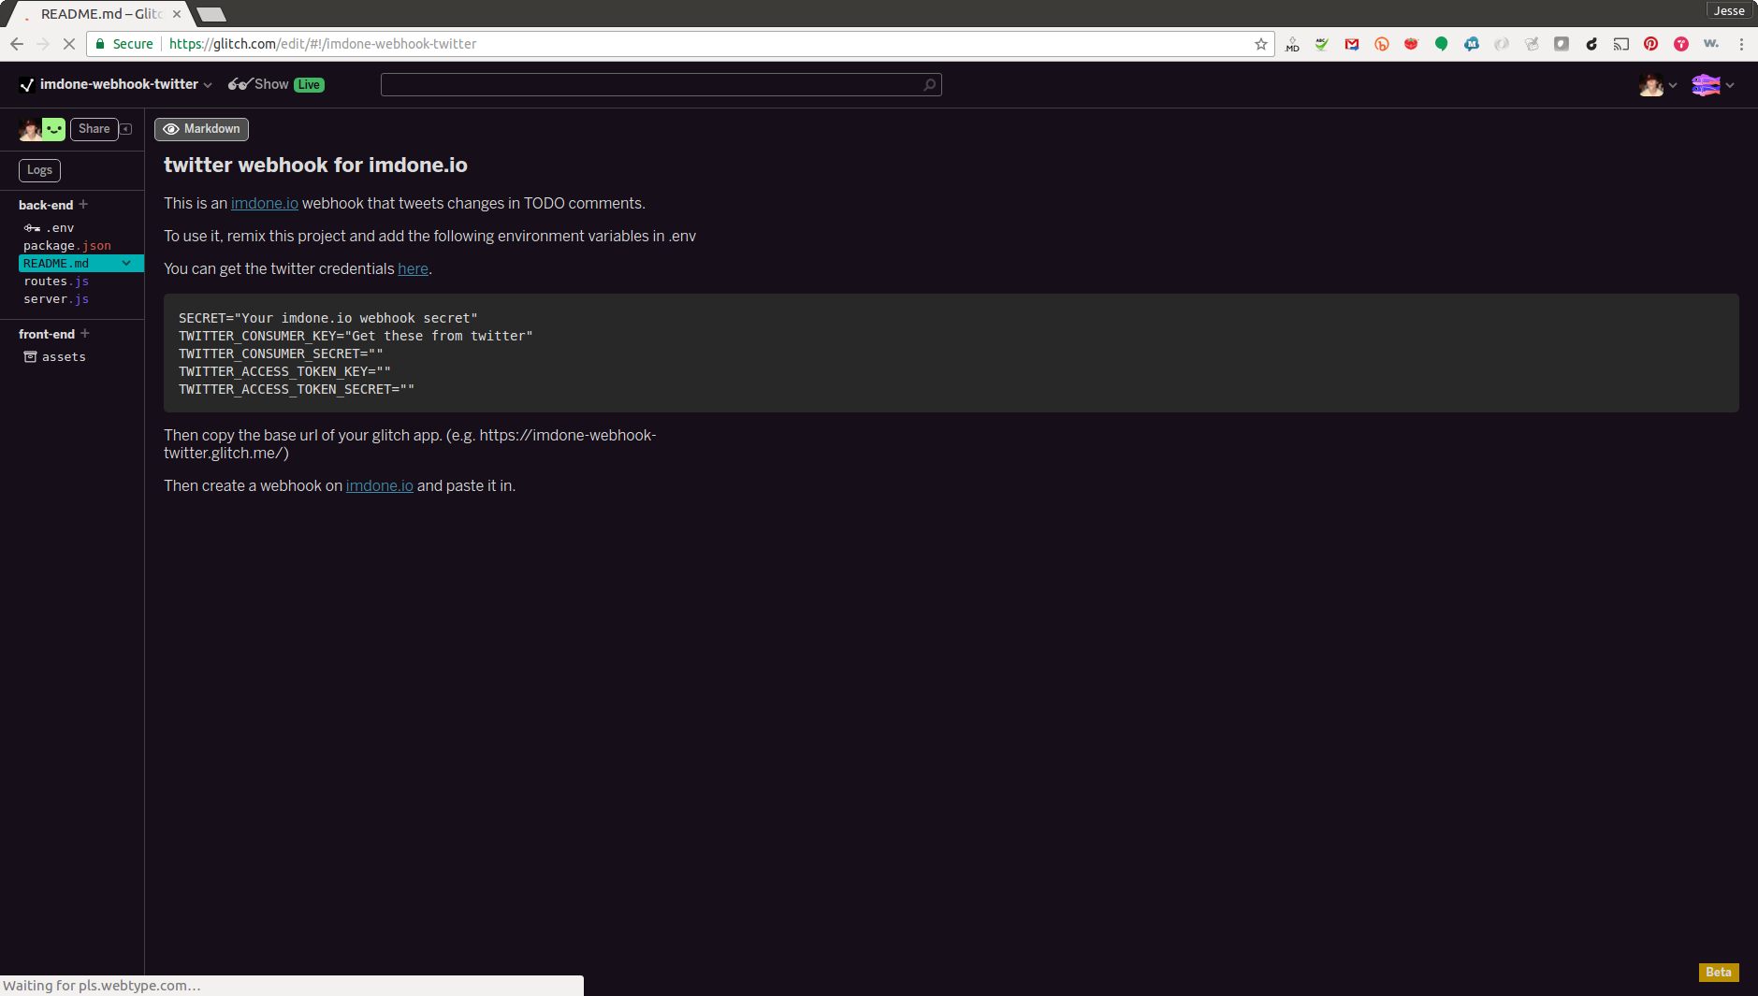The image size is (1758, 996).
Task: Collapse the sidebar with the arrow beside Share
Action: (127, 129)
